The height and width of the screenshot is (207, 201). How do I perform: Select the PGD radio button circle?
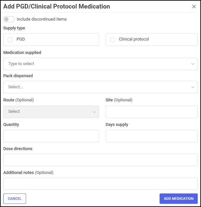pyautogui.click(x=10, y=40)
